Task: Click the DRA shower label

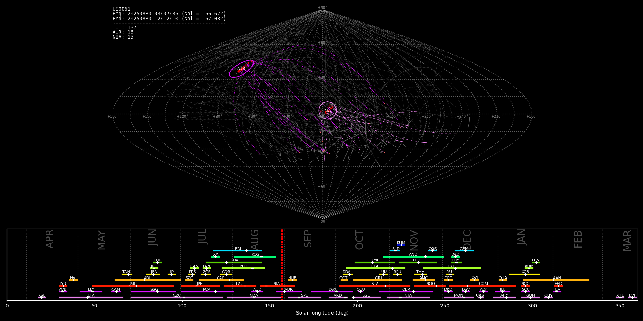Action: pos(347,272)
